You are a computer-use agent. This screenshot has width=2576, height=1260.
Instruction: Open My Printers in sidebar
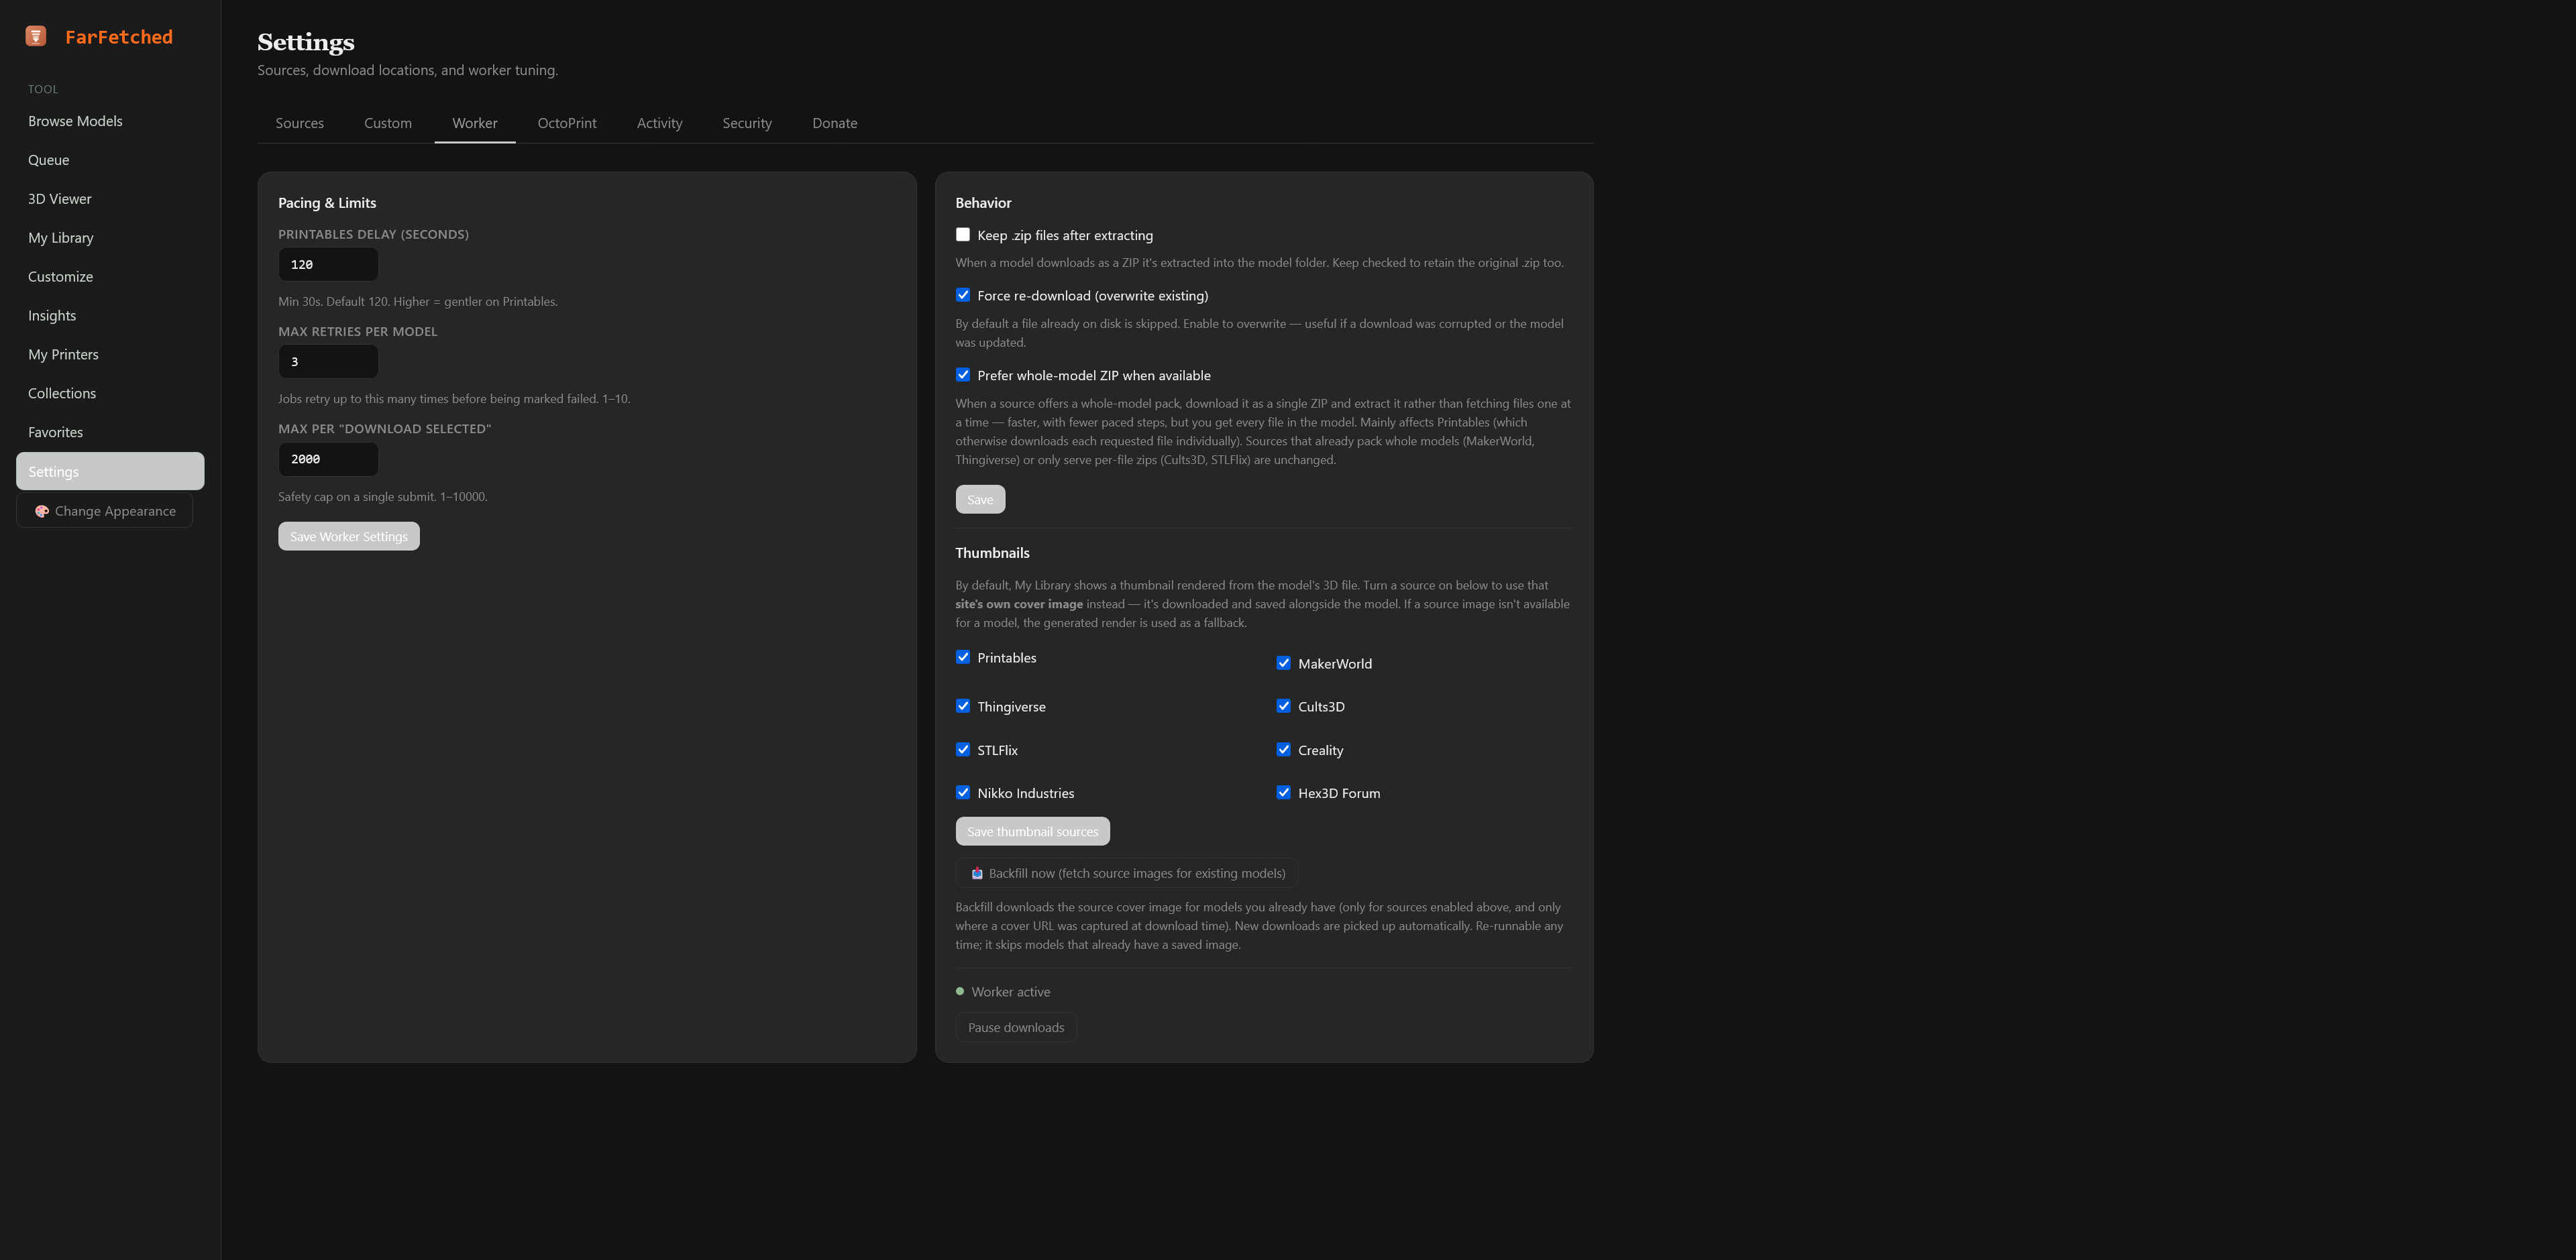click(x=110, y=355)
